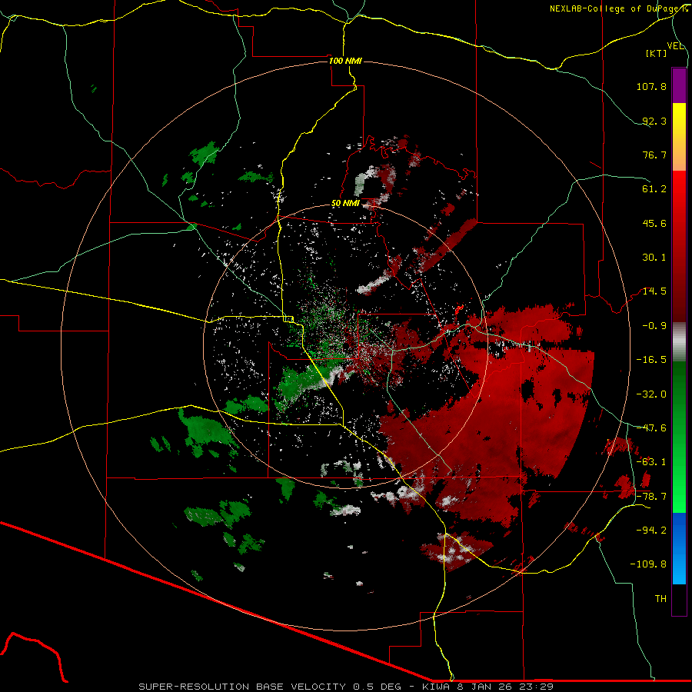Image resolution: width=692 pixels, height=692 pixels.
Task: Click the 30.1 velocity scale value
Action: tap(654, 258)
